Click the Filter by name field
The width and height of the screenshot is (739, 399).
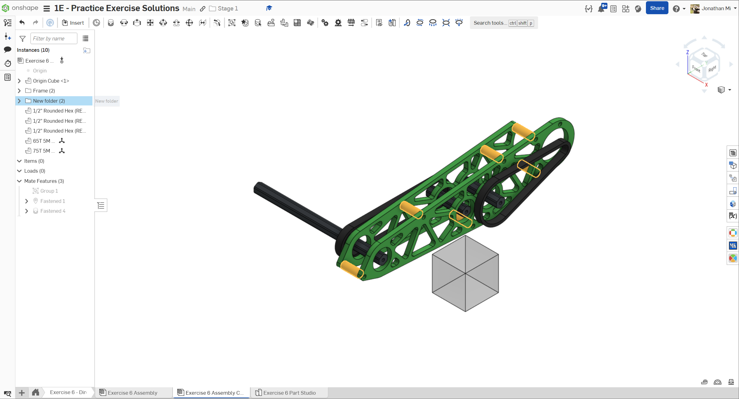point(54,39)
